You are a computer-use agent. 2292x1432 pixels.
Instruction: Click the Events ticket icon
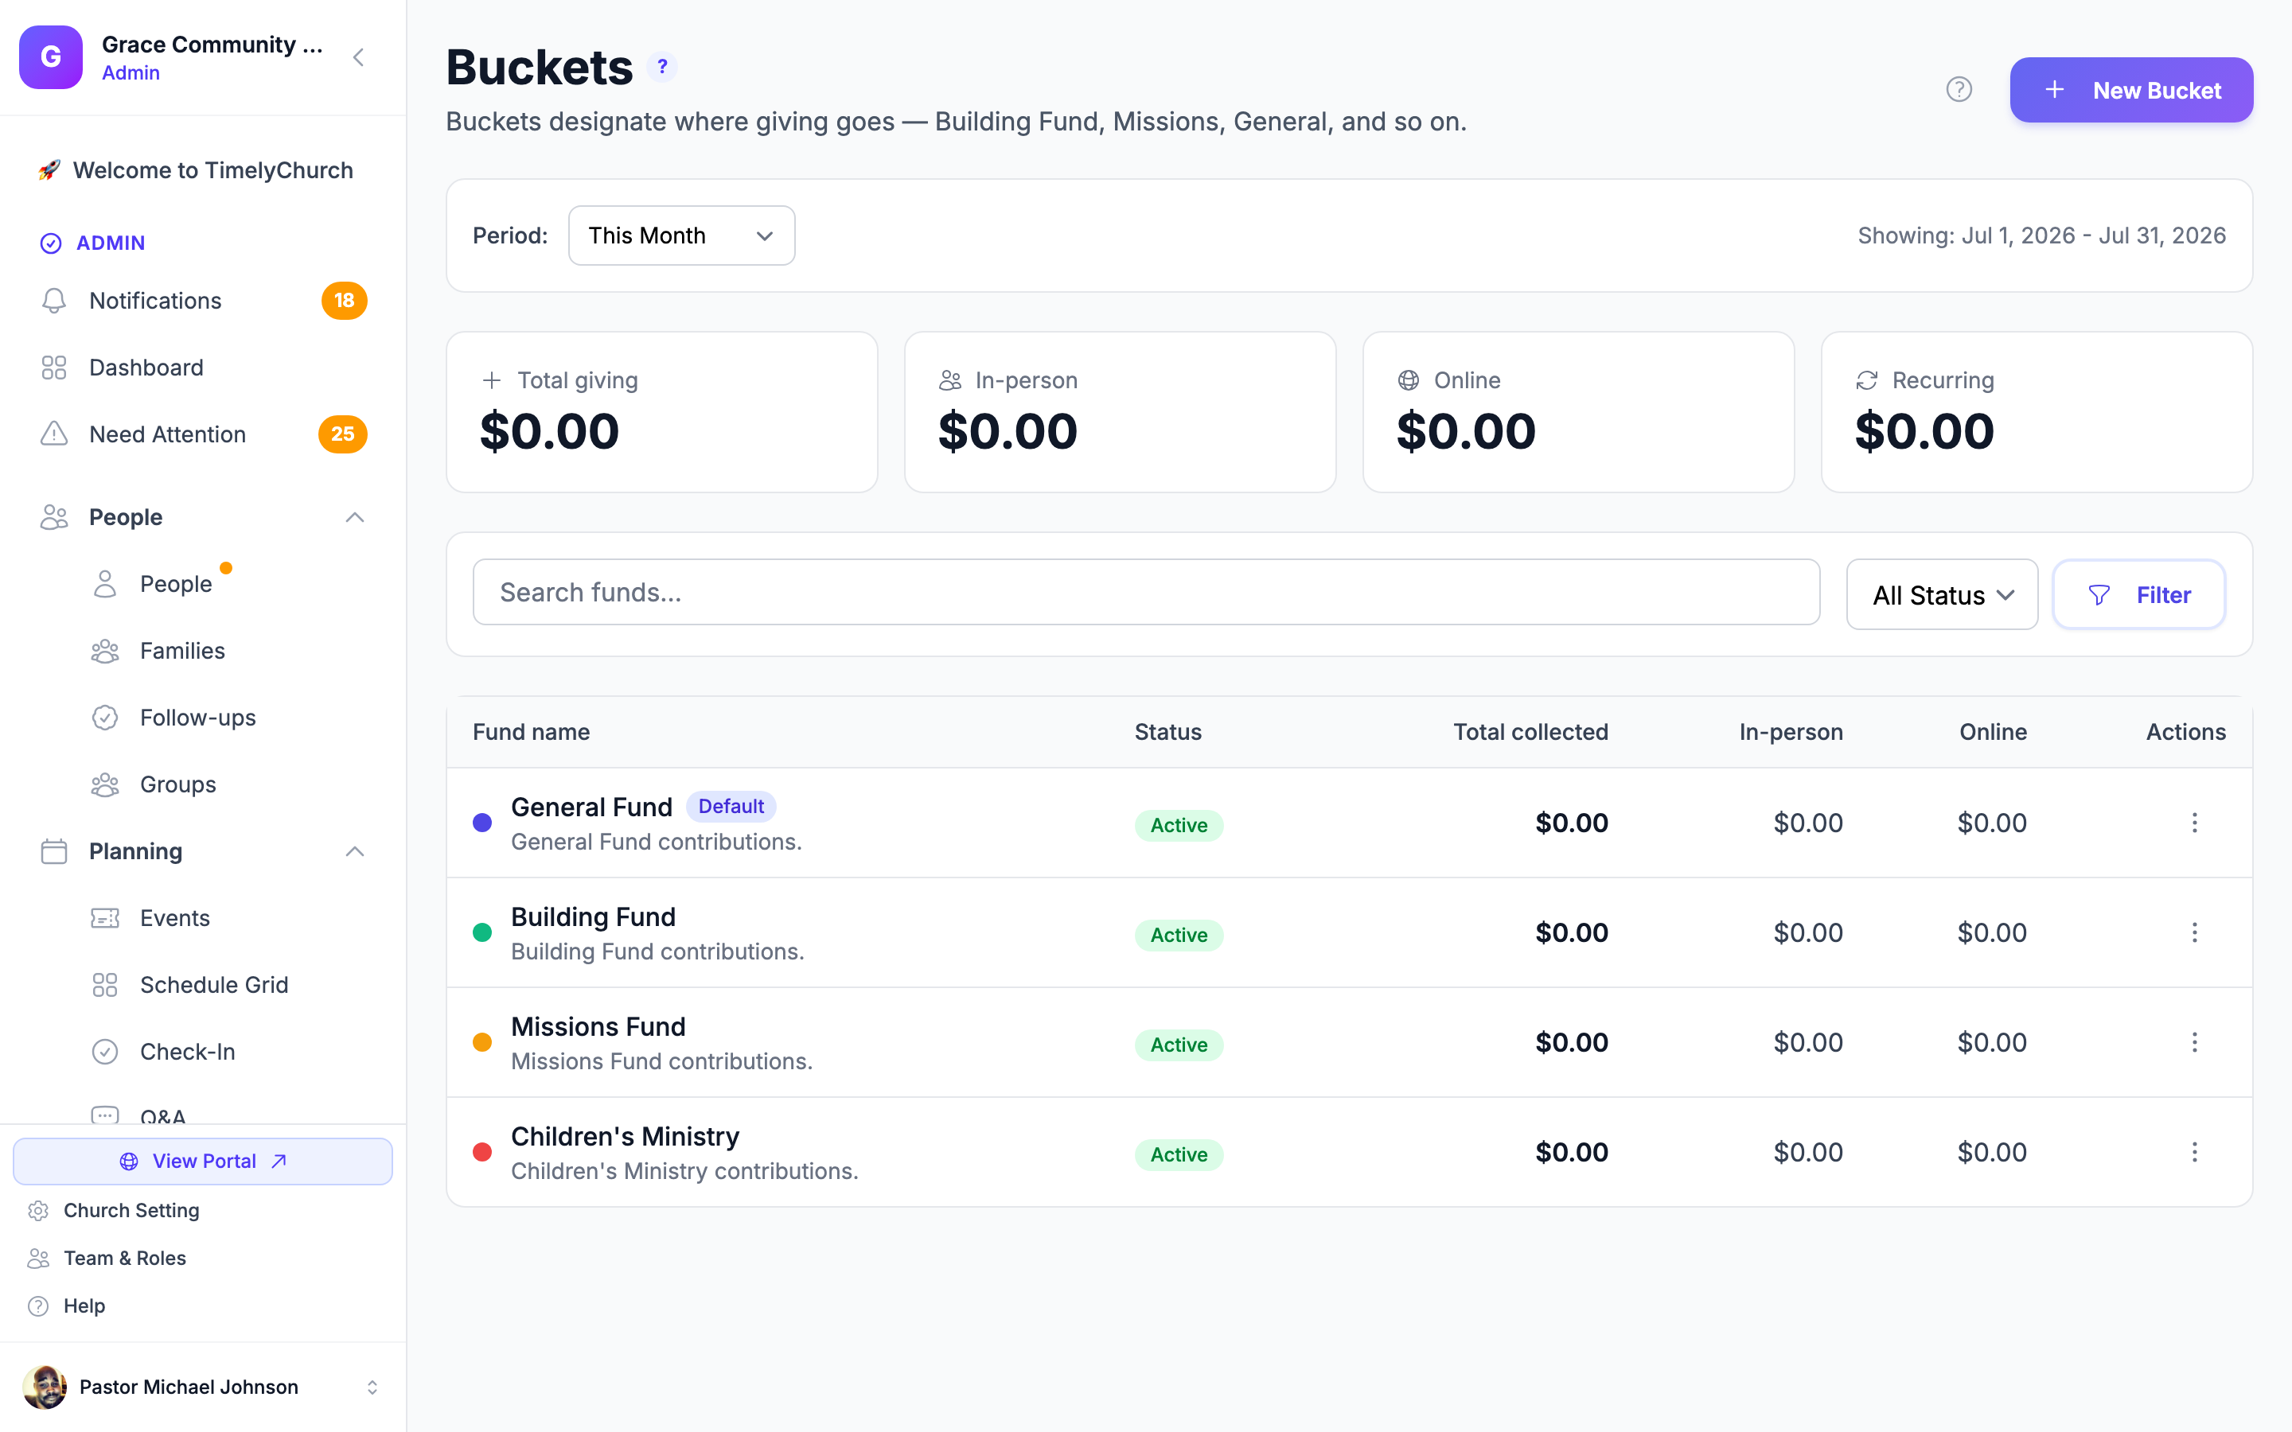pyautogui.click(x=105, y=918)
